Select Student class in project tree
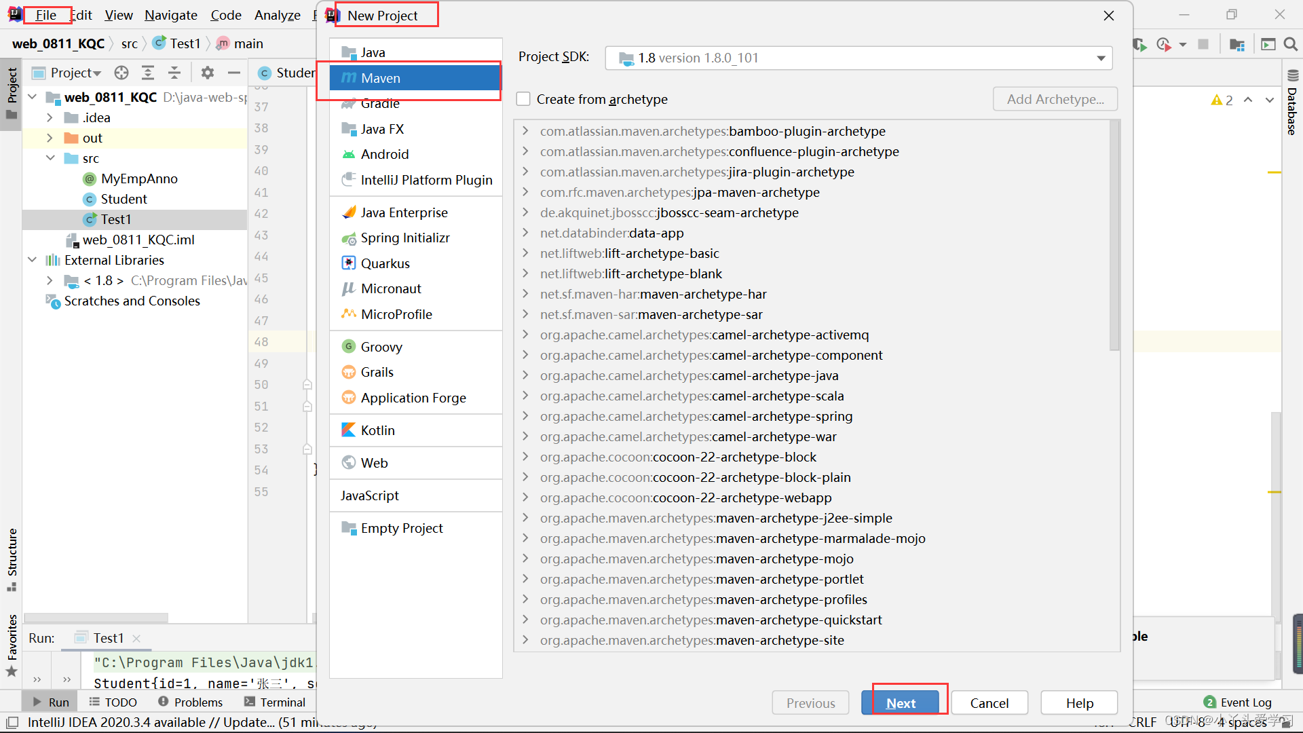Viewport: 1303px width, 733px height. 134,199
